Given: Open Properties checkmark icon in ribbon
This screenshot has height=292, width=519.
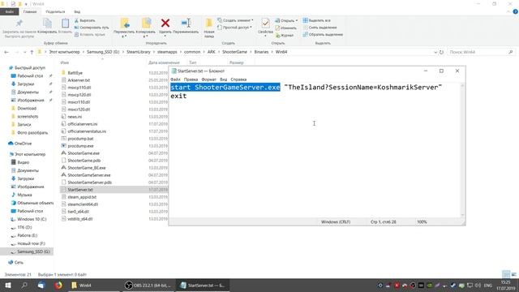Looking at the screenshot, I should (x=265, y=24).
